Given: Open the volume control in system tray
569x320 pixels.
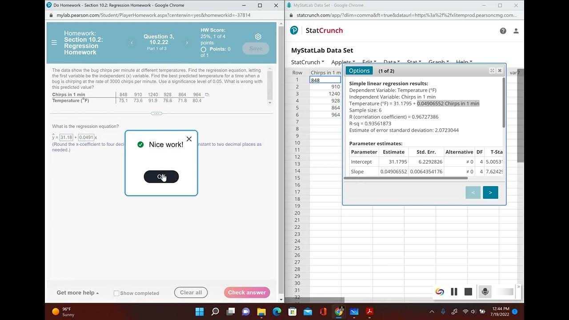Looking at the screenshot, I should click(x=473, y=312).
